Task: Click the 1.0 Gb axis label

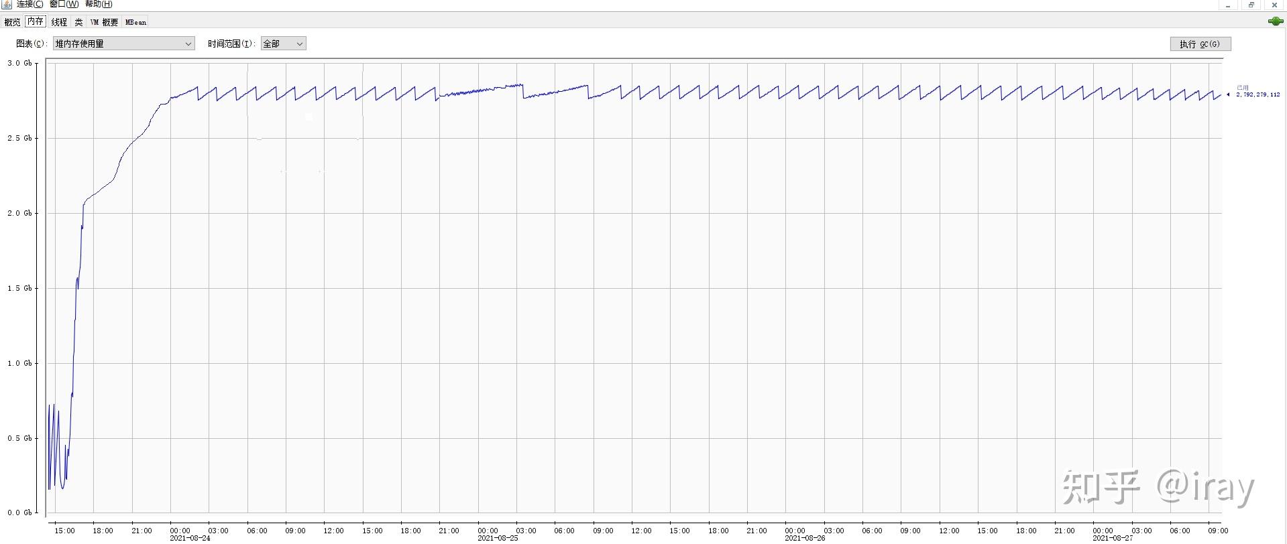Action: click(x=19, y=364)
